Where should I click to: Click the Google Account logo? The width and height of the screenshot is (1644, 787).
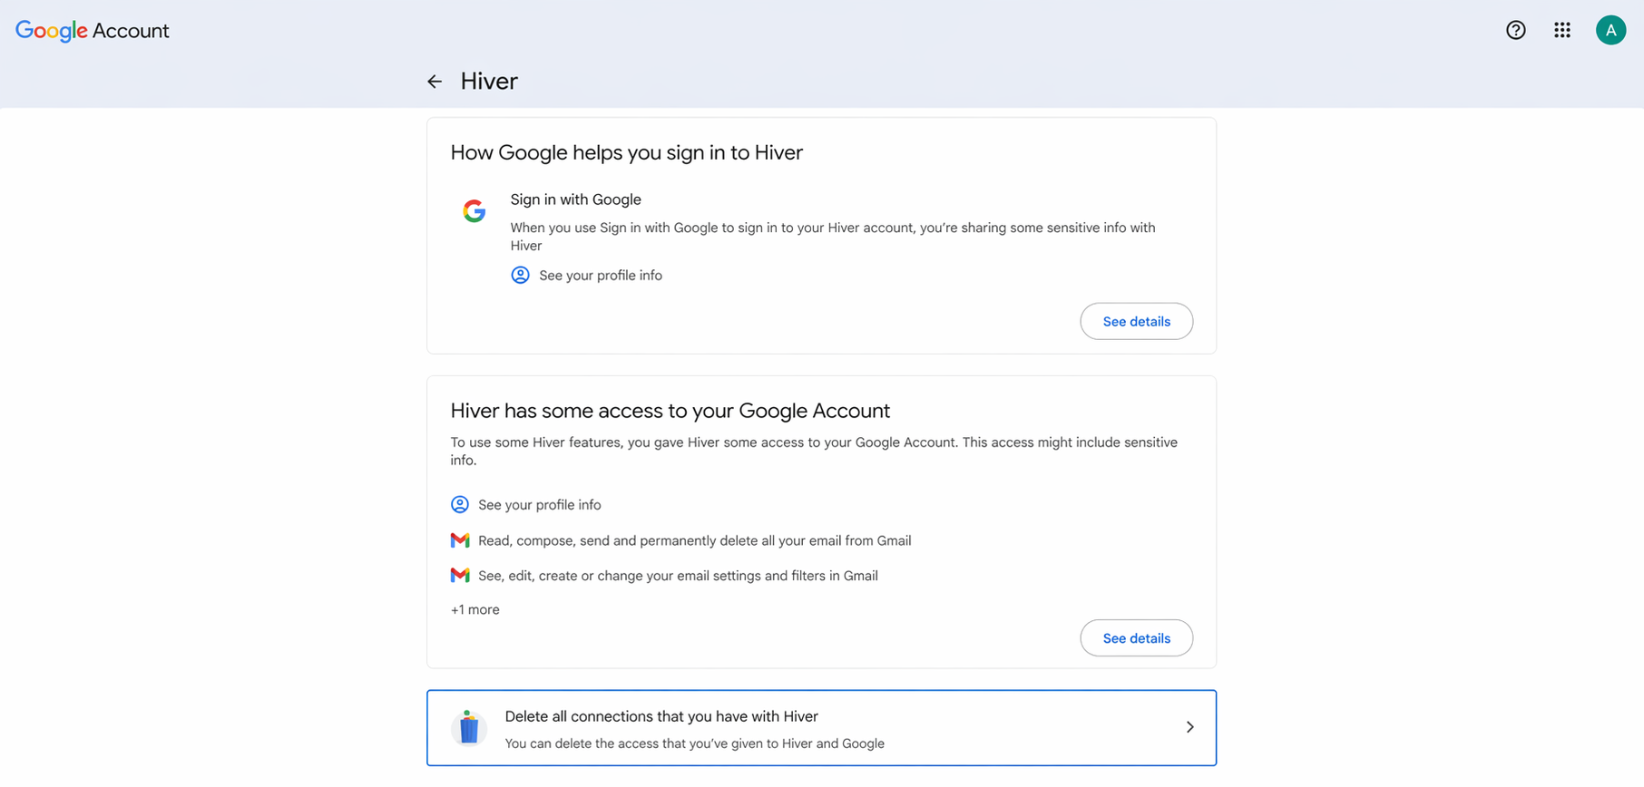point(93,31)
